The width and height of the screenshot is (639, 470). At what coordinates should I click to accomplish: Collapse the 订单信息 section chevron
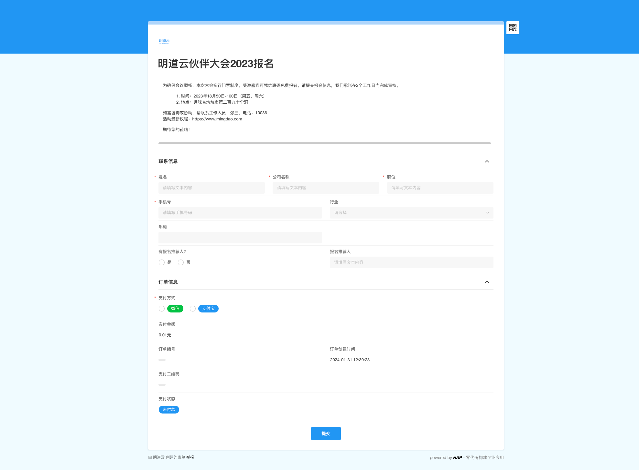(487, 282)
